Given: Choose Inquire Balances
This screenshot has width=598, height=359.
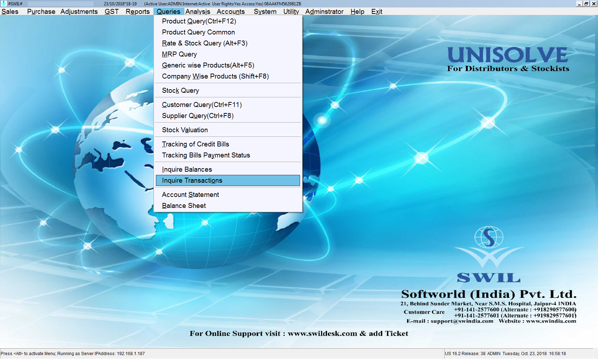Looking at the screenshot, I should [228, 170].
